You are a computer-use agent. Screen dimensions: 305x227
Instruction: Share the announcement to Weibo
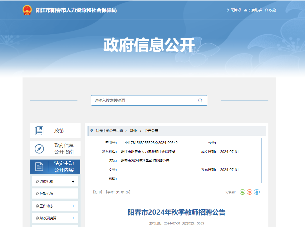click(x=250, y=192)
